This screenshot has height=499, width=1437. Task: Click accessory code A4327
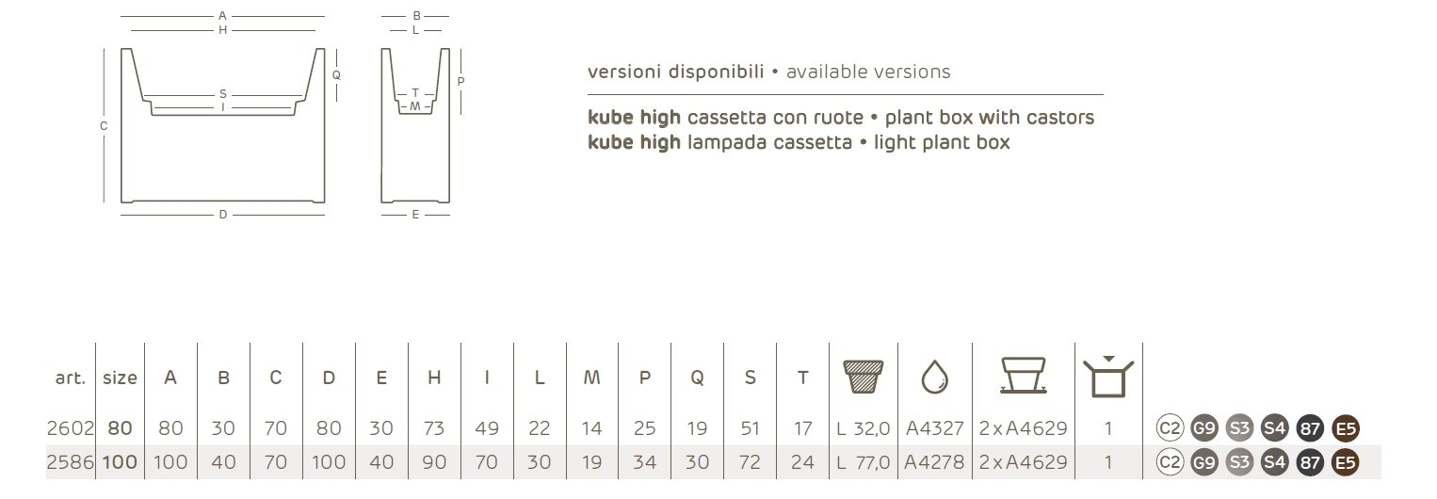934,428
